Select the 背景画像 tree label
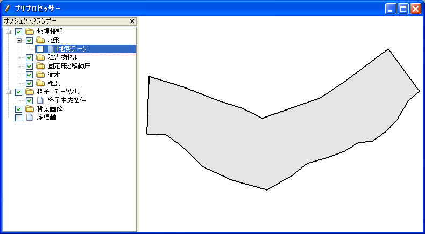 click(50, 109)
